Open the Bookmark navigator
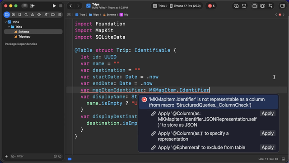This screenshot has width=289, height=163. coord(19,14)
